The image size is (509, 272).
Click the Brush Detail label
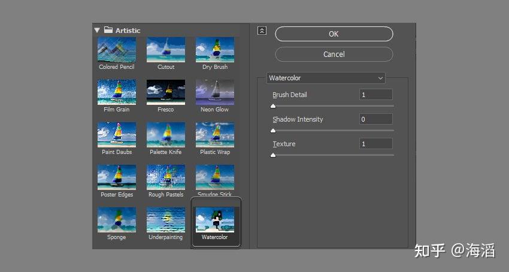(290, 95)
